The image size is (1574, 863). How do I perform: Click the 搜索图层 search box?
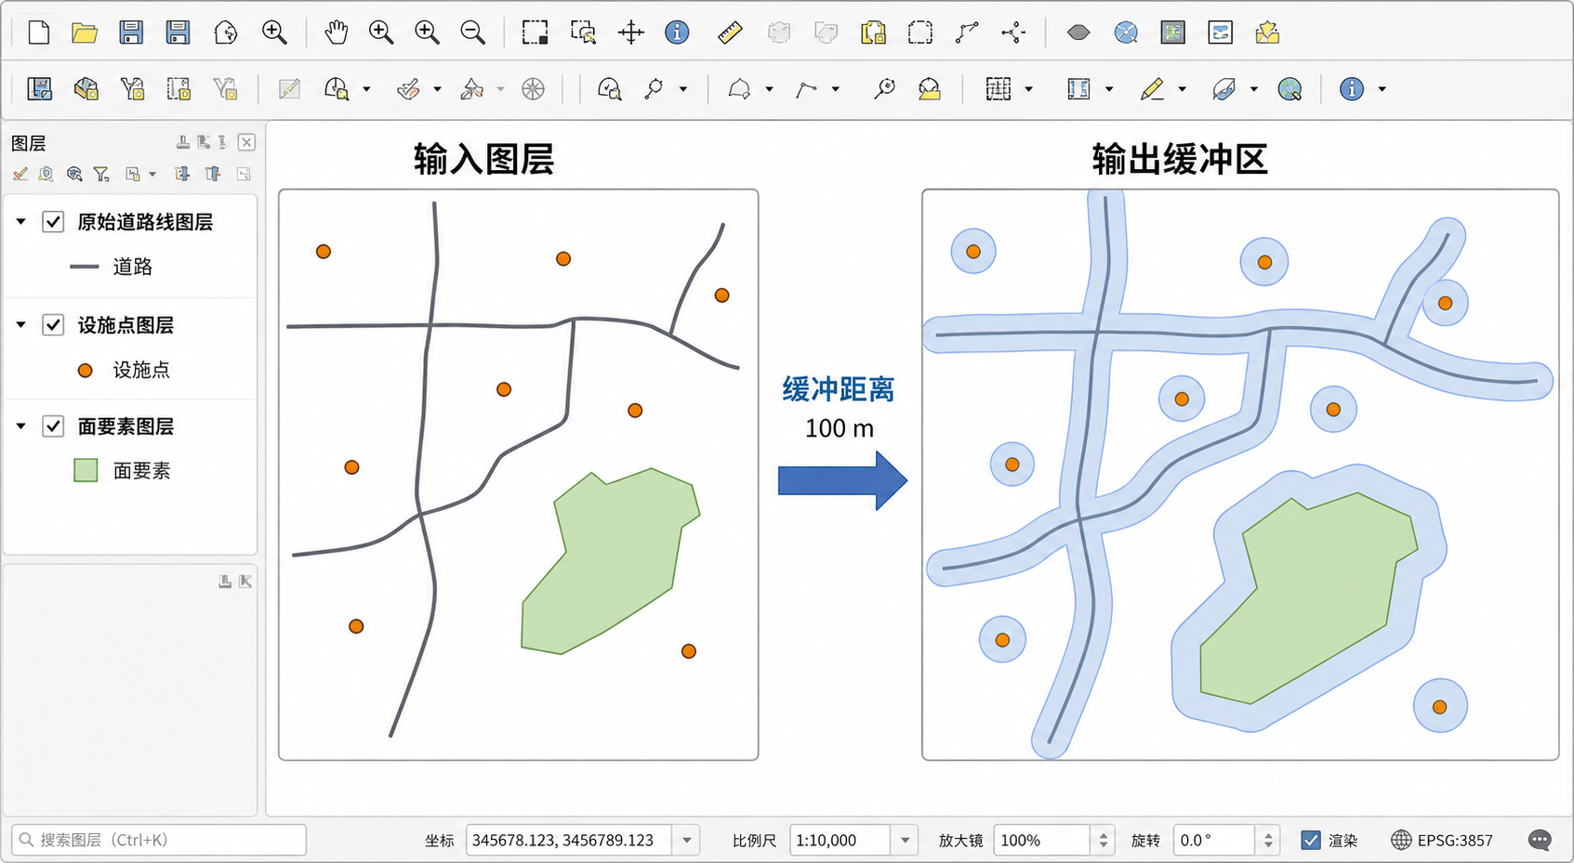[x=159, y=840]
